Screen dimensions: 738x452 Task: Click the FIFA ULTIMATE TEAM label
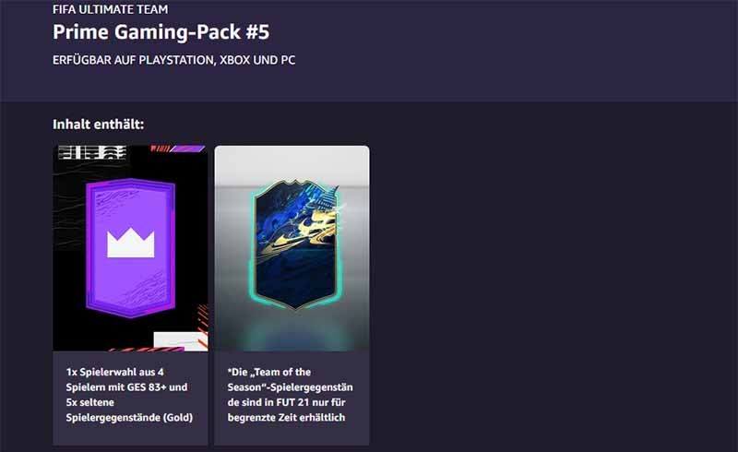point(110,9)
